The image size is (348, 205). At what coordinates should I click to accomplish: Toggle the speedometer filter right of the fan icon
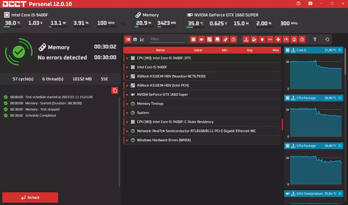286,39
